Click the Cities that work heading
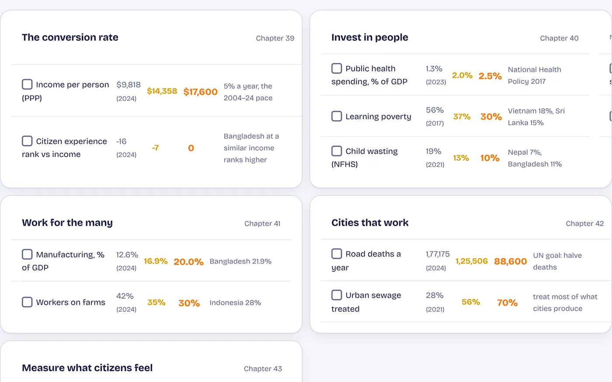Image resolution: width=612 pixels, height=382 pixels. [370, 223]
